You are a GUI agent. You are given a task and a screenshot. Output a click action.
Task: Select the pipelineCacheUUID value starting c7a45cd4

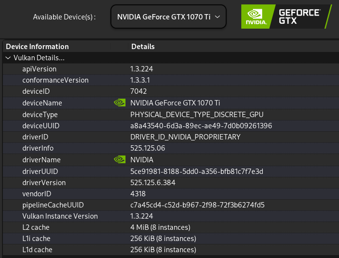click(x=197, y=205)
